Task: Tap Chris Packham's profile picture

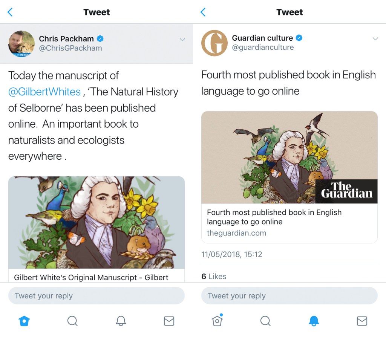Action: click(21, 44)
